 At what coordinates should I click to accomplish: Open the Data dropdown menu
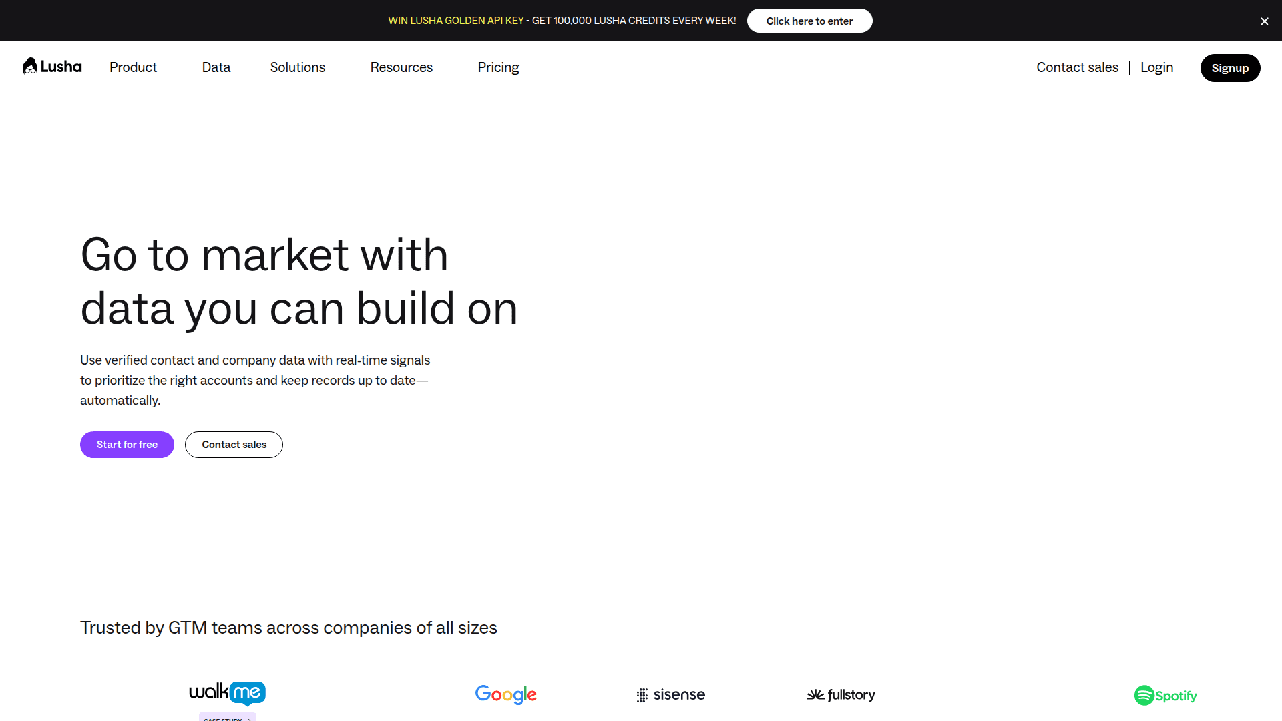(x=216, y=67)
